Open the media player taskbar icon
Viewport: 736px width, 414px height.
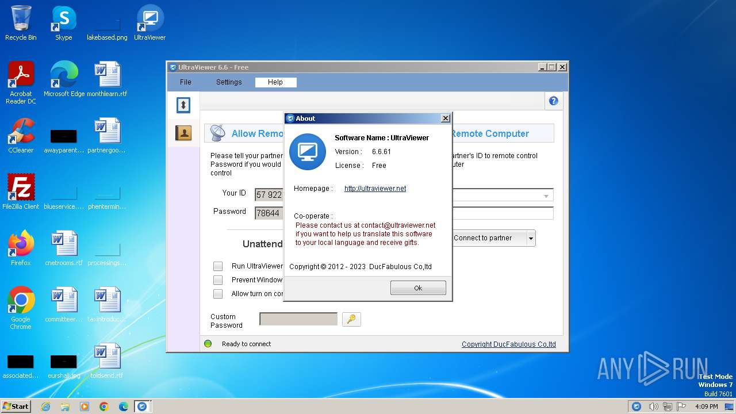pos(85,407)
